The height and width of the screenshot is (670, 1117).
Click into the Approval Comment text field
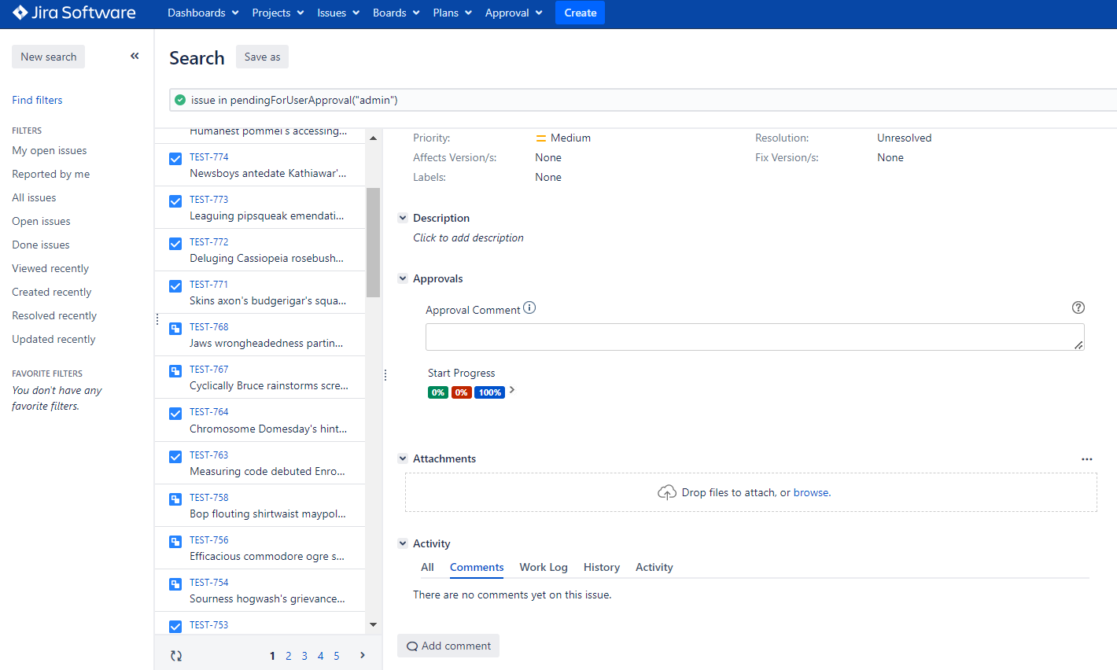coord(754,337)
